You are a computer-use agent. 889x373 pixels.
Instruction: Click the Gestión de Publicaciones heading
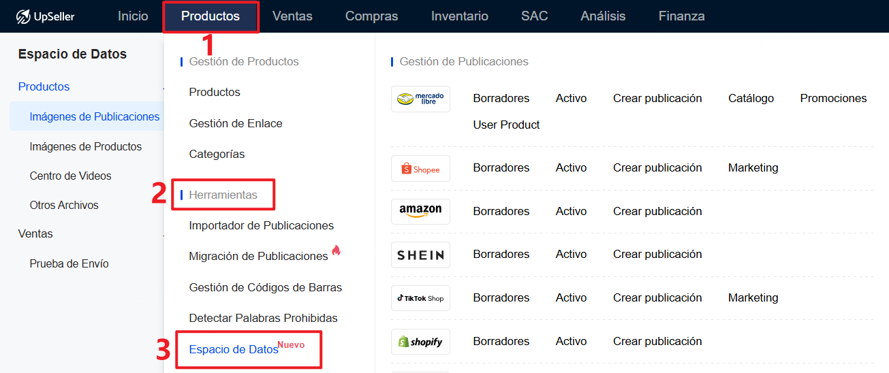click(464, 61)
